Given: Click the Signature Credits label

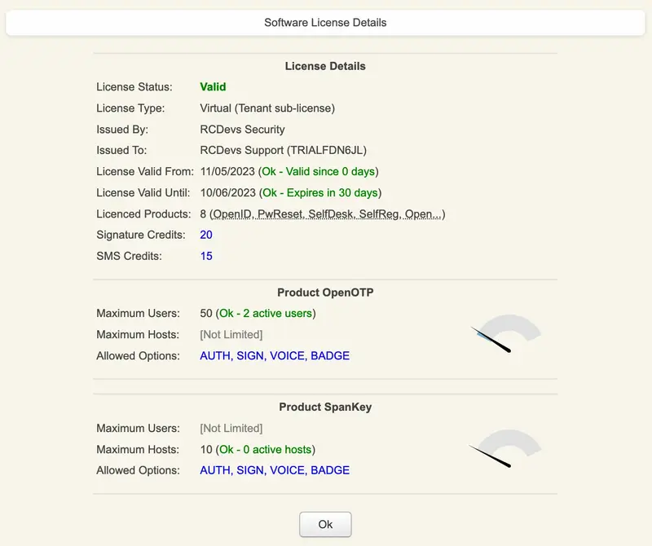Looking at the screenshot, I should click(141, 235).
